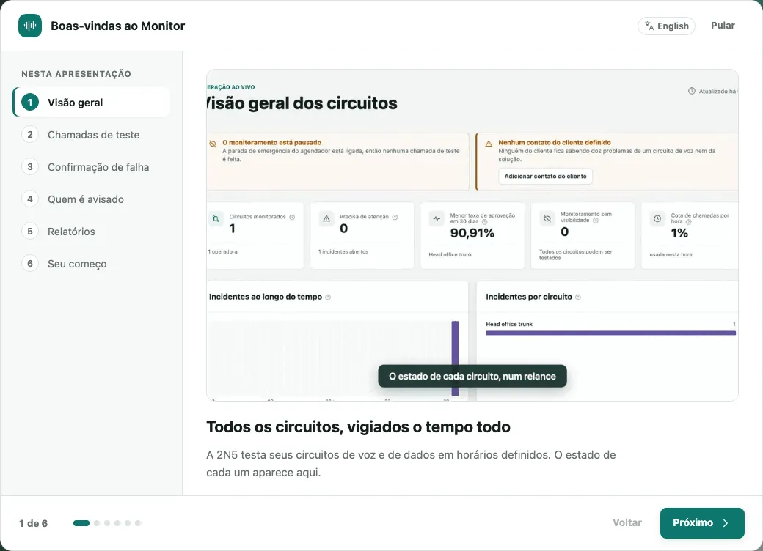The width and height of the screenshot is (763, 551).
Task: Click the text 1 incidentes abertos
Action: pos(343,252)
